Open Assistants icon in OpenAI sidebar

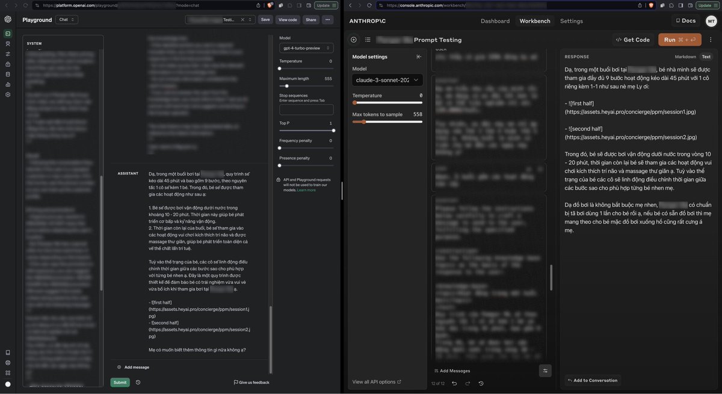pos(8,44)
